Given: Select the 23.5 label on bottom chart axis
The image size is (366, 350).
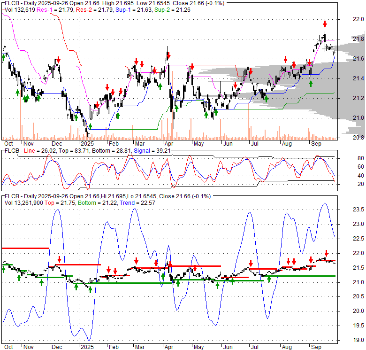Looking at the screenshot, I should [358, 210].
